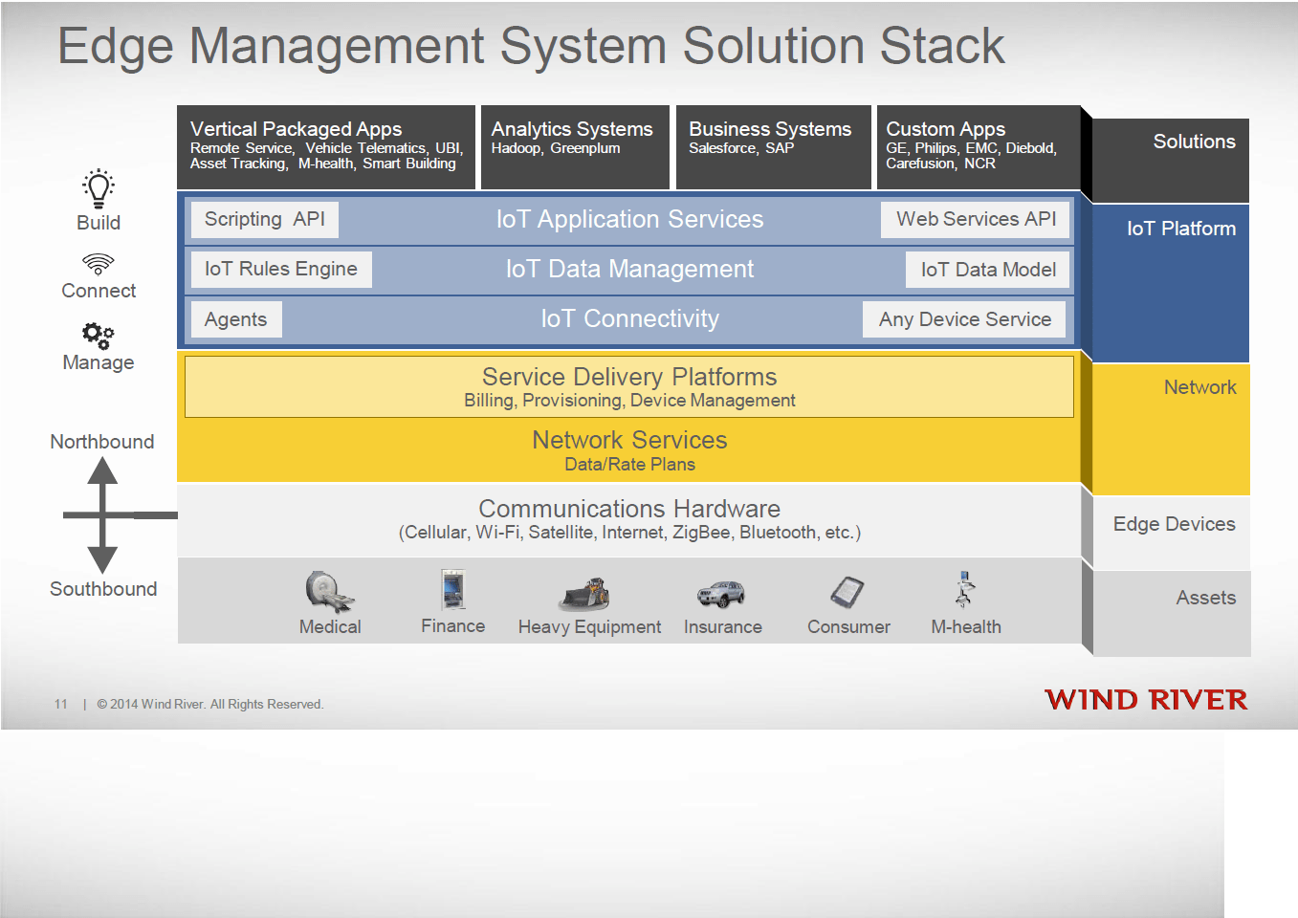Image resolution: width=1298 pixels, height=918 pixels.
Task: Click the Solutions layer label
Action: point(1194,142)
